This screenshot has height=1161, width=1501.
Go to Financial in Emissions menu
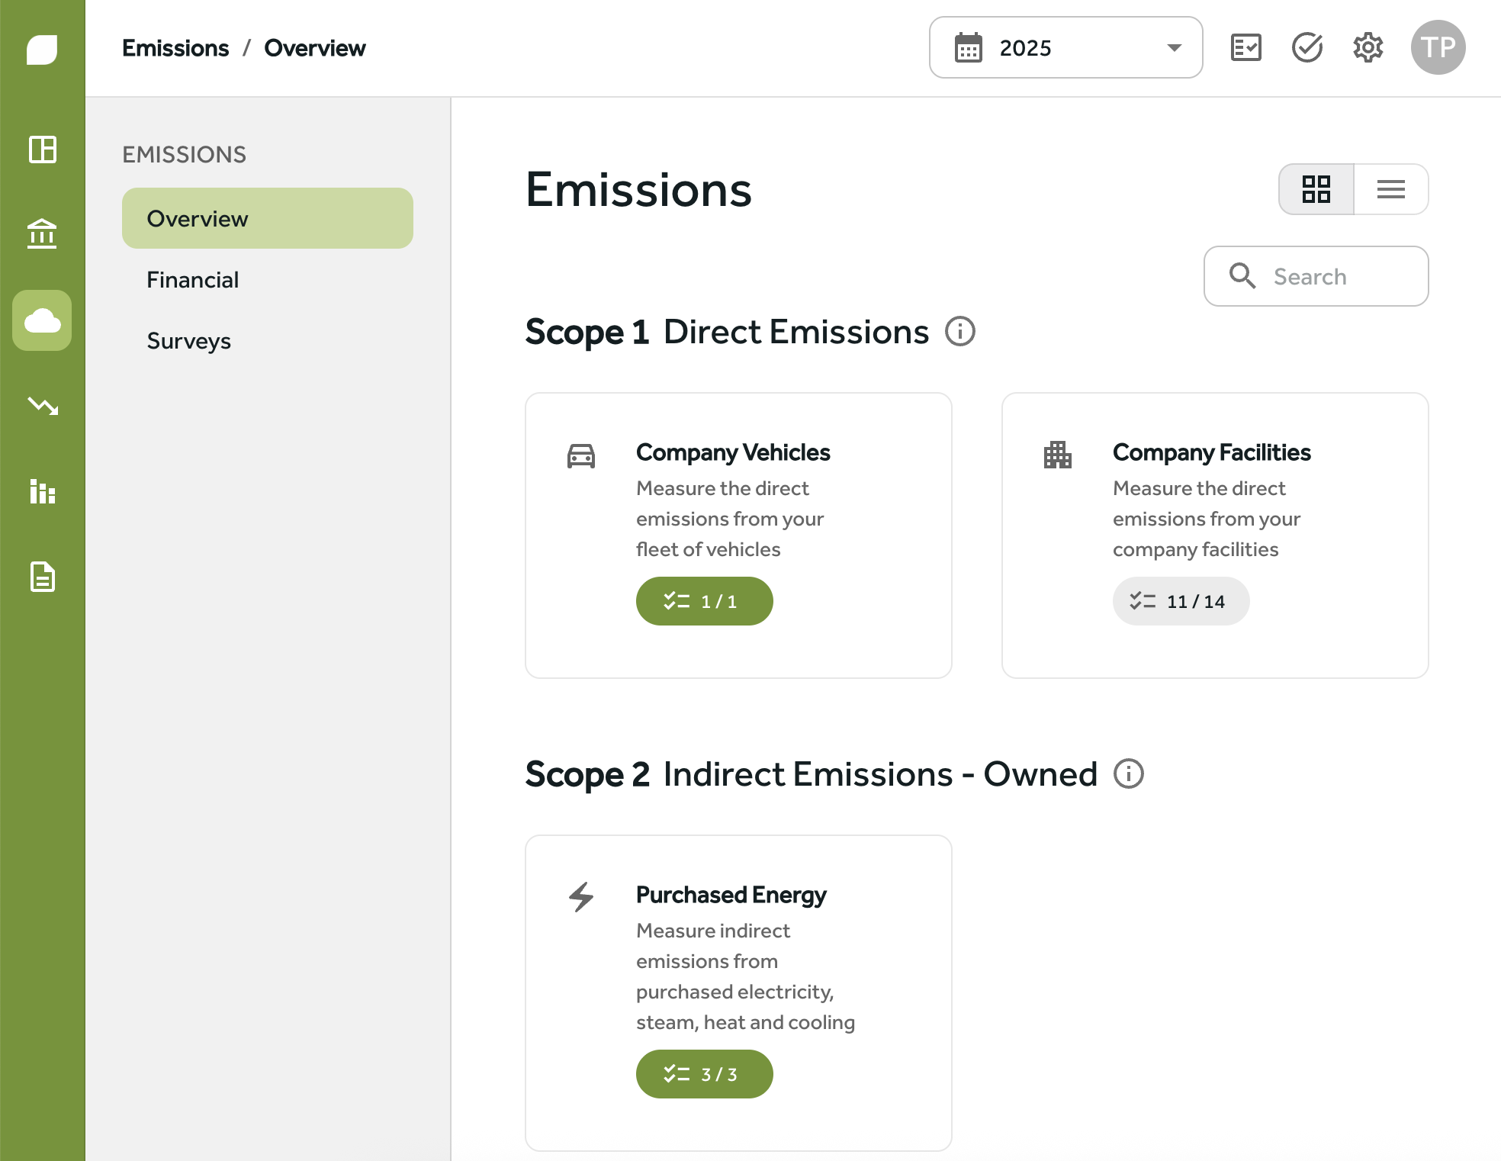[193, 280]
